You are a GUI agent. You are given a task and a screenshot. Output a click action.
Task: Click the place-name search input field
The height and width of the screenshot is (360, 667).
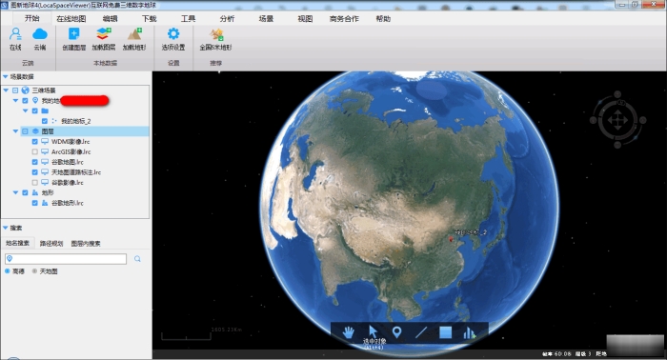tap(66, 259)
